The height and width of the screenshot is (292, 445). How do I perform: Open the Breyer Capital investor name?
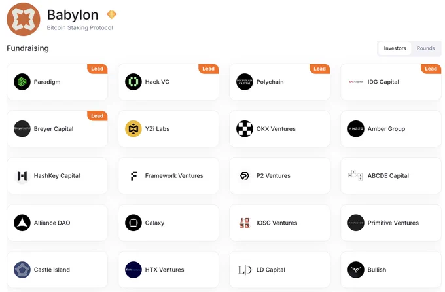tap(54, 129)
